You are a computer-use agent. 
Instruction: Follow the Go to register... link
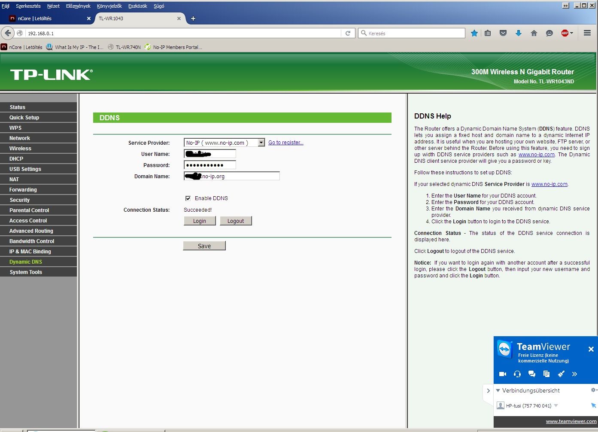286,143
